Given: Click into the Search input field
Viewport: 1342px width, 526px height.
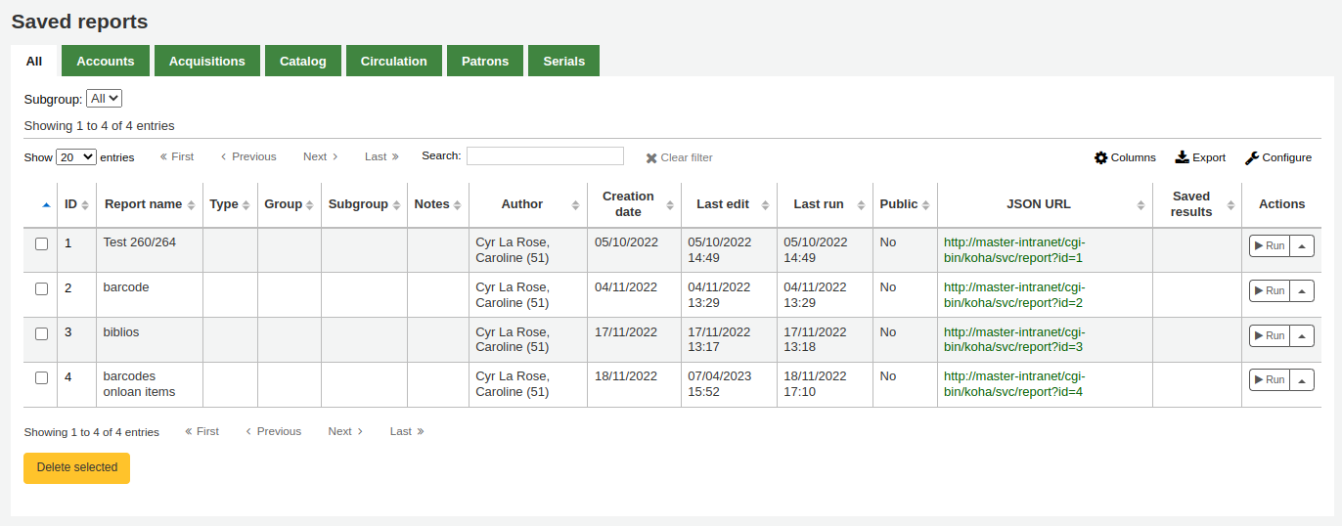Looking at the screenshot, I should point(545,156).
